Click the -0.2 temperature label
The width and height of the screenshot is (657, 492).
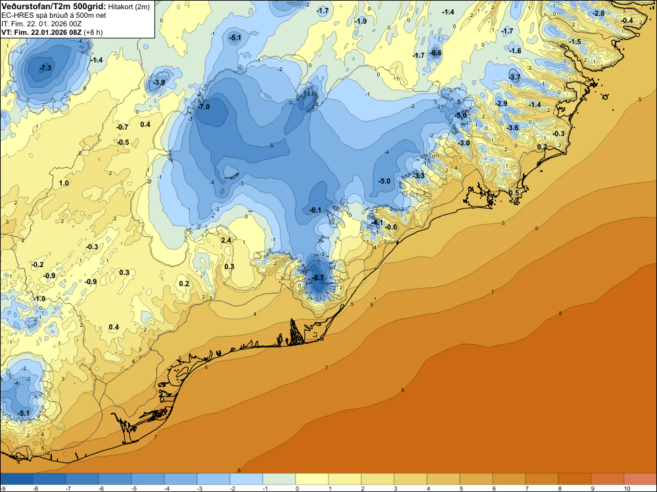coord(37,265)
